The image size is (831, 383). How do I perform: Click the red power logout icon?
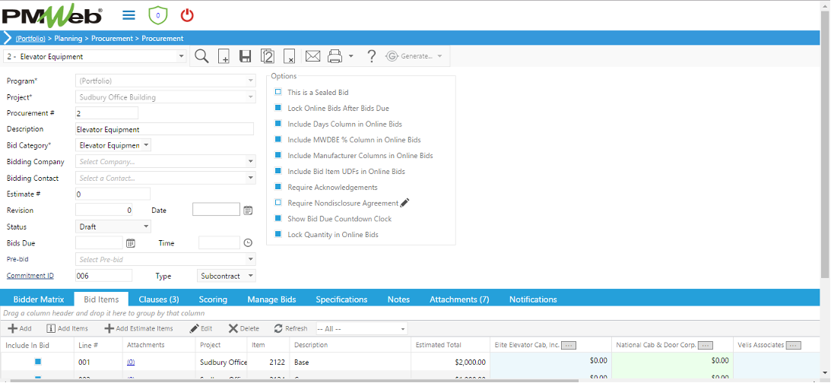(187, 15)
